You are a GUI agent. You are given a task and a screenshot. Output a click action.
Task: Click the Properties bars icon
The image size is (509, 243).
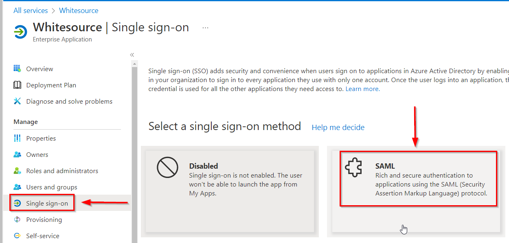pos(17,138)
